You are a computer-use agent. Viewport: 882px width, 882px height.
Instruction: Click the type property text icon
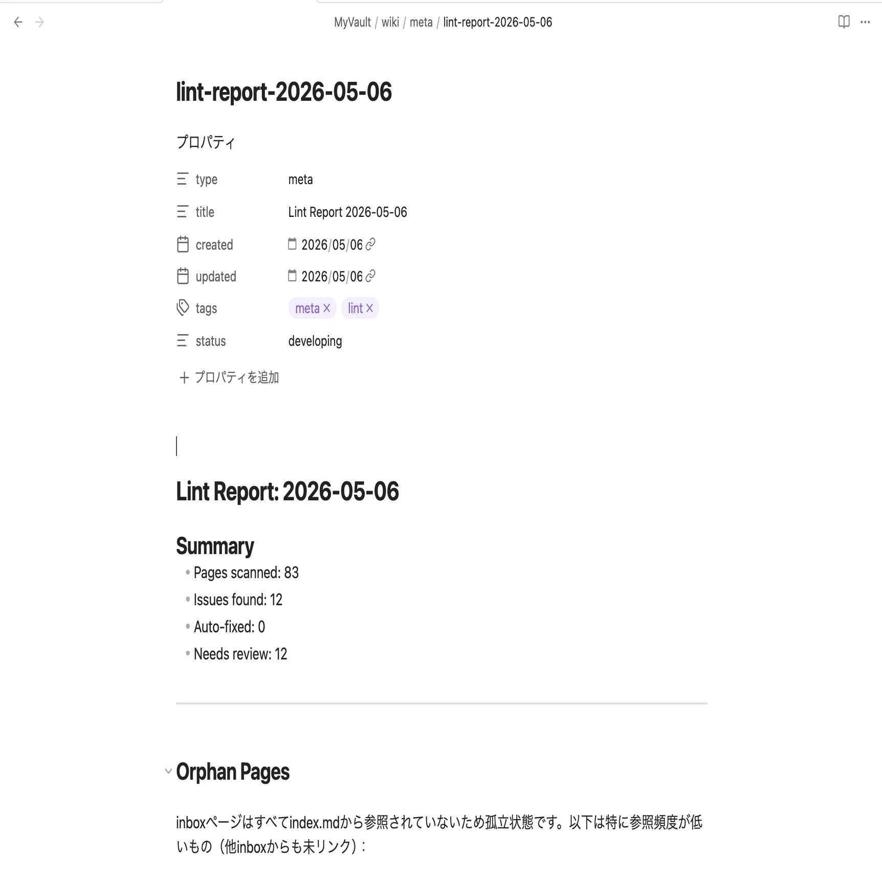coord(182,179)
